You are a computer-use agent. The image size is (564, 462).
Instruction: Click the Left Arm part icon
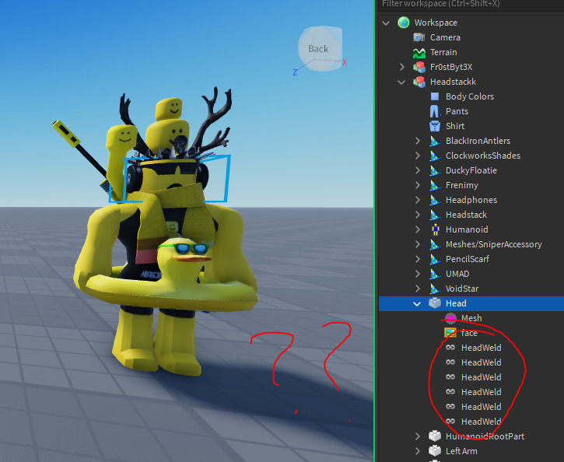point(435,451)
